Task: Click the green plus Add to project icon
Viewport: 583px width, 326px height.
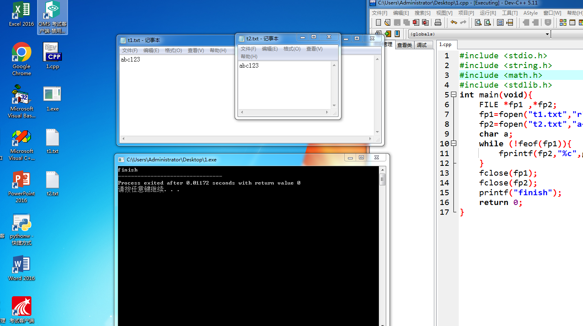Action: 387,34
